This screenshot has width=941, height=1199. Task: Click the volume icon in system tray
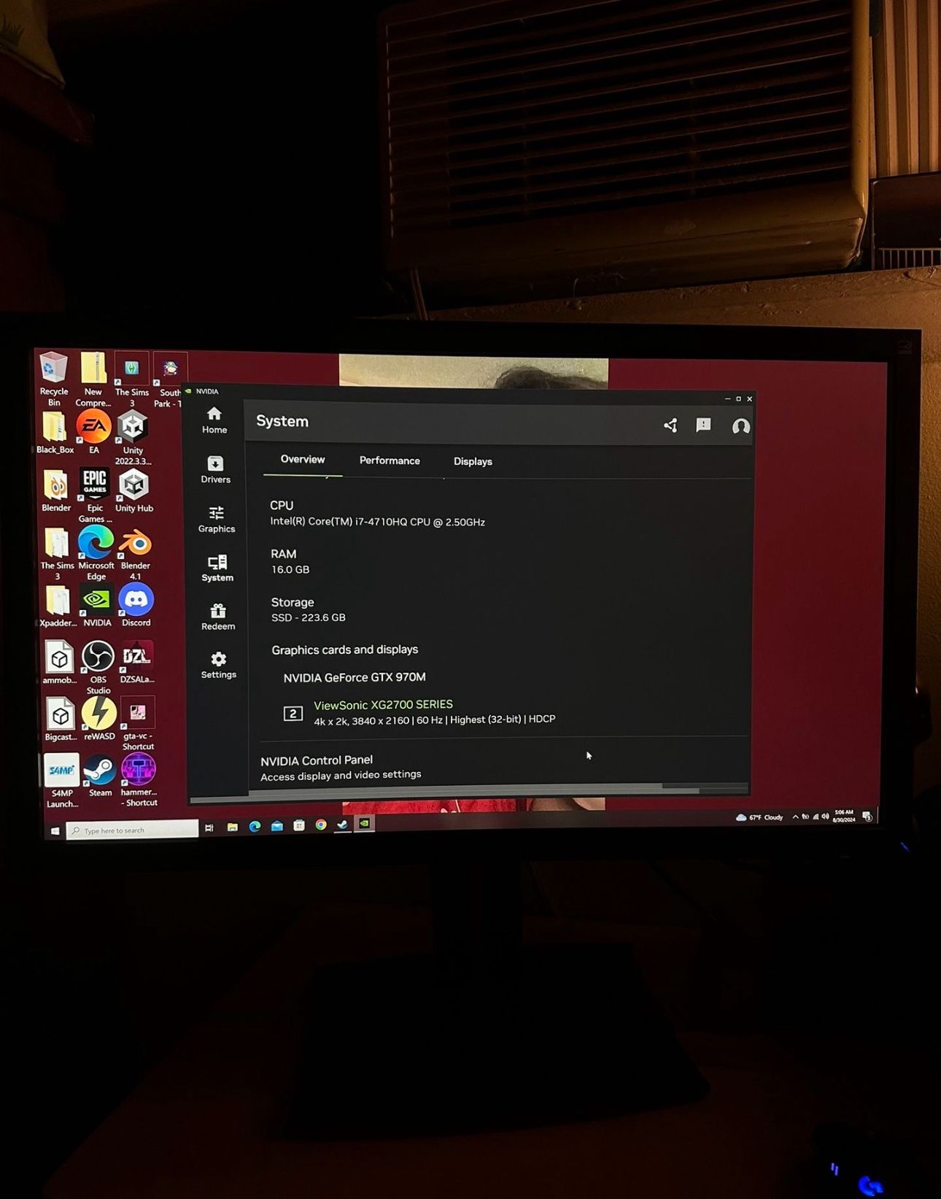(825, 816)
